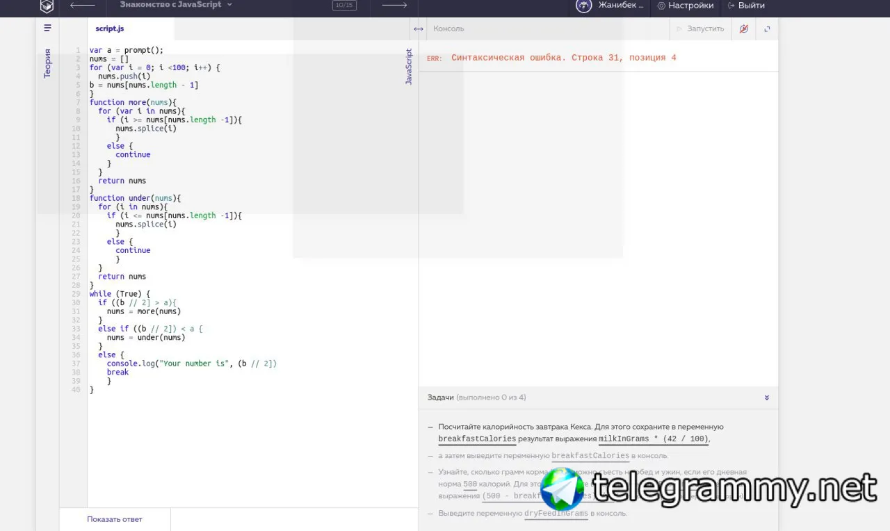Image resolution: width=890 pixels, height=531 pixels.
Task: Expand console to fullscreen icon
Action: tap(767, 29)
